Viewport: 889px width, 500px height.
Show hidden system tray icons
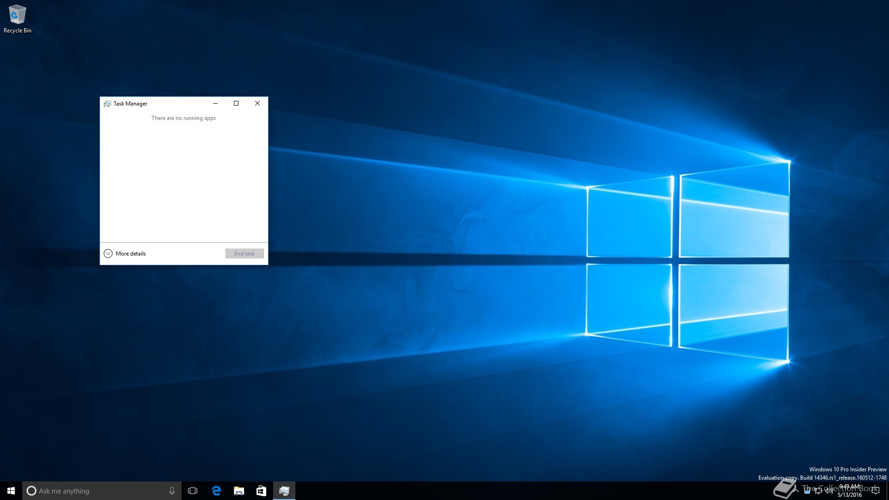796,491
